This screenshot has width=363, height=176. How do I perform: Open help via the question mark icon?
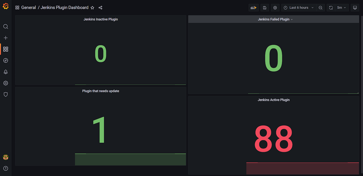pos(5,168)
